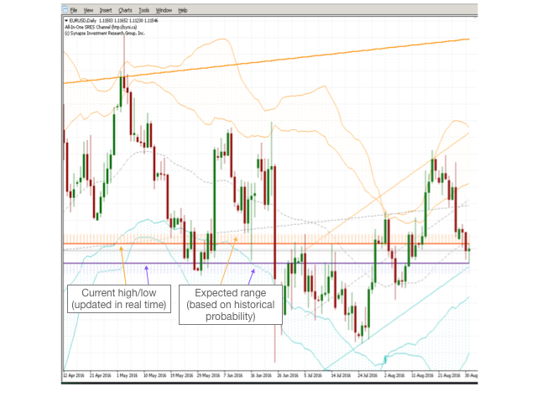Select the thick orange upper trend line
This screenshot has width=537, height=403.
(x=267, y=61)
